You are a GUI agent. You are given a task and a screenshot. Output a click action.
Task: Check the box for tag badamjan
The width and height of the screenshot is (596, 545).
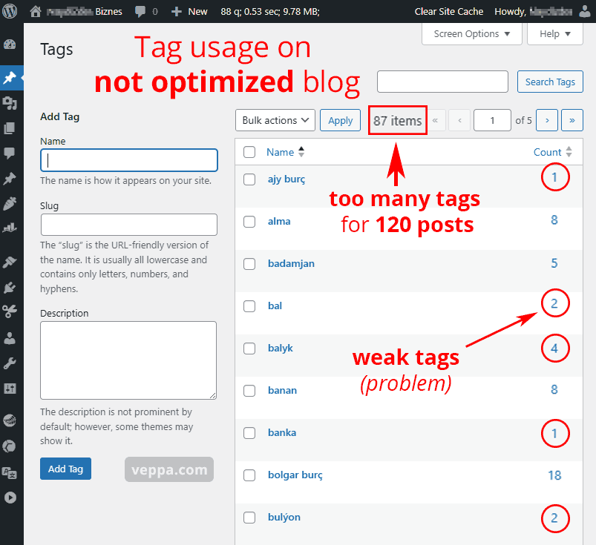[x=249, y=263]
